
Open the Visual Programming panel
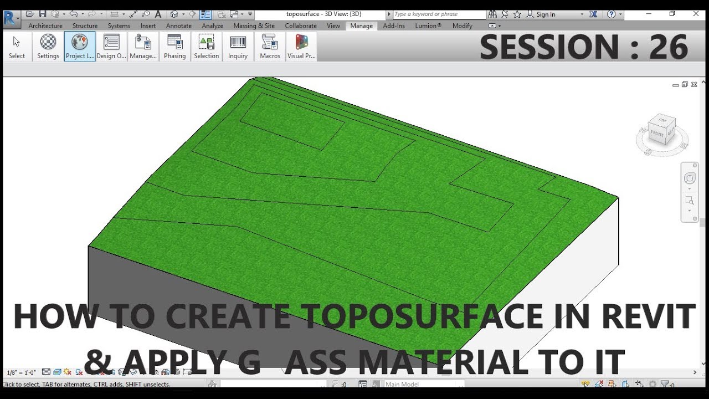(301, 46)
